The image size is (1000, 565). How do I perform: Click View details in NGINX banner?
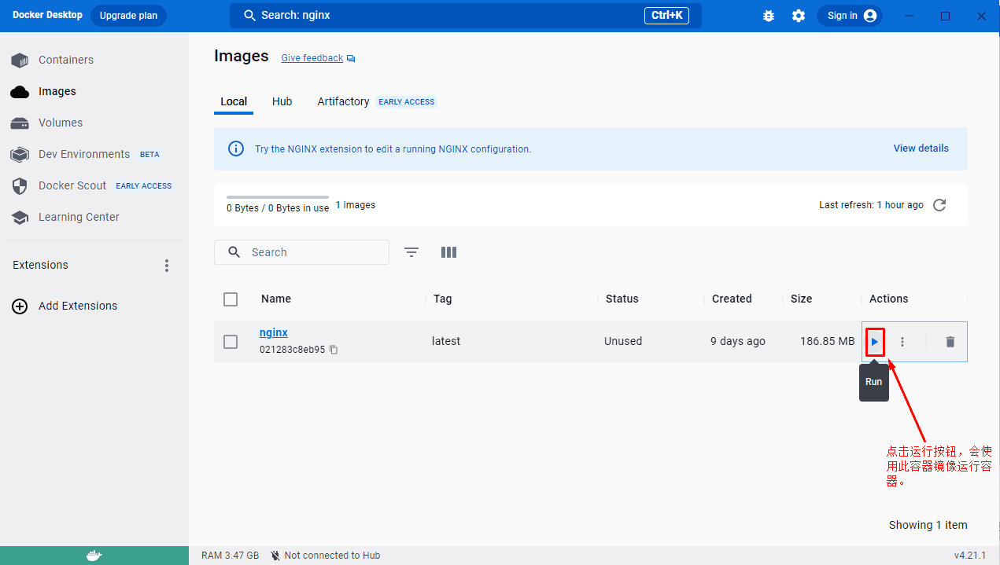coord(921,149)
